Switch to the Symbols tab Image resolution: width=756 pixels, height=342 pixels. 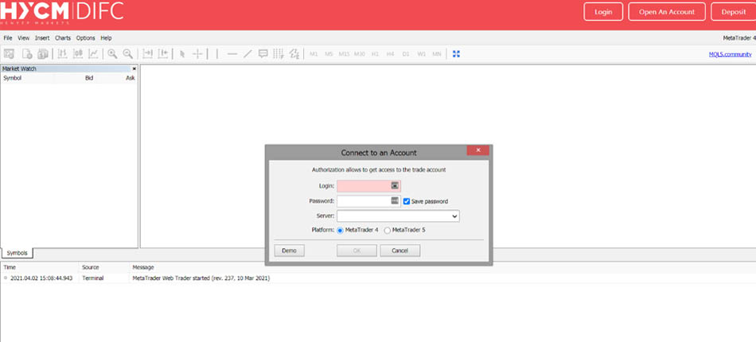pos(17,254)
